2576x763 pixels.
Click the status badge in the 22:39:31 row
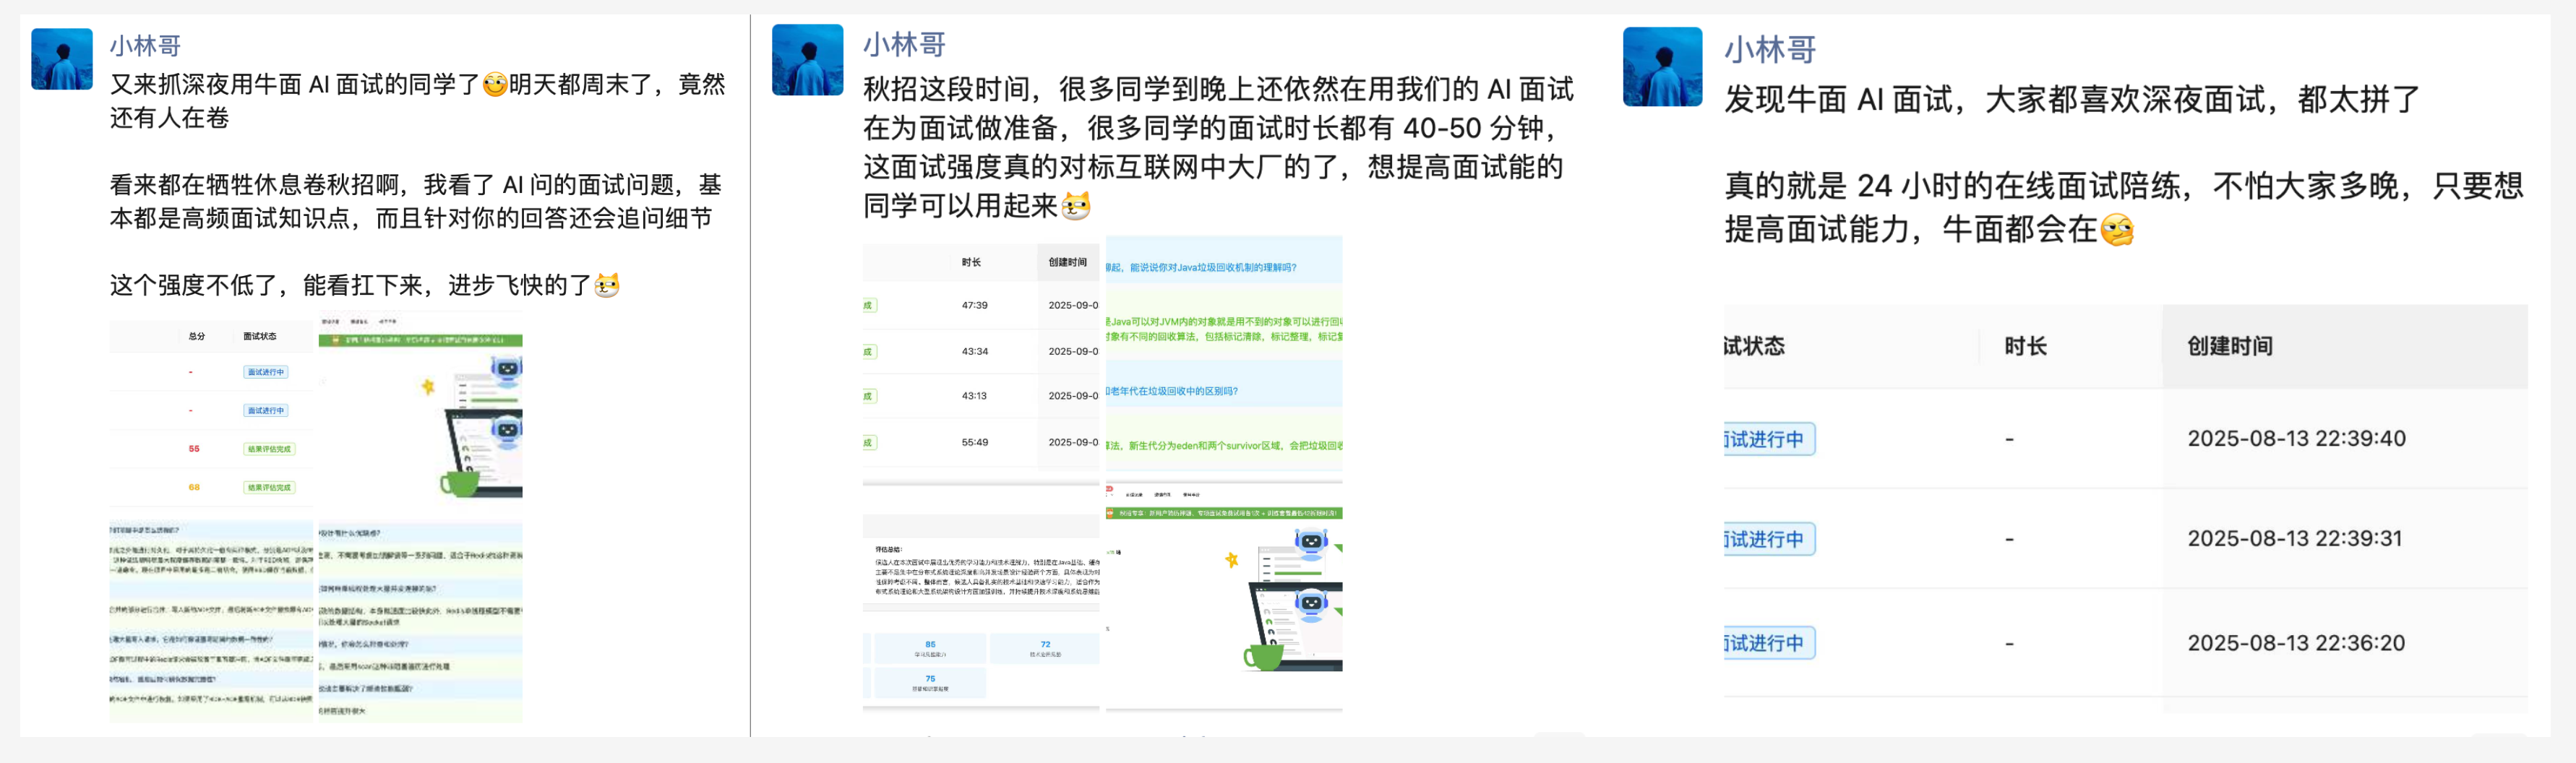[x=1769, y=540]
